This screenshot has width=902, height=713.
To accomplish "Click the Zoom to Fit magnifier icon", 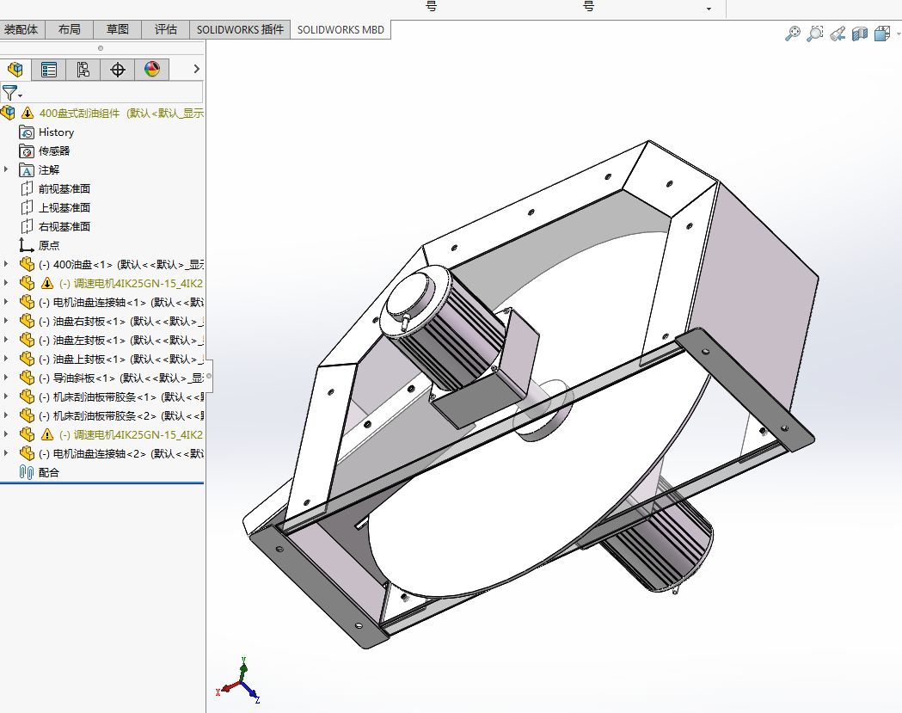I will (792, 34).
